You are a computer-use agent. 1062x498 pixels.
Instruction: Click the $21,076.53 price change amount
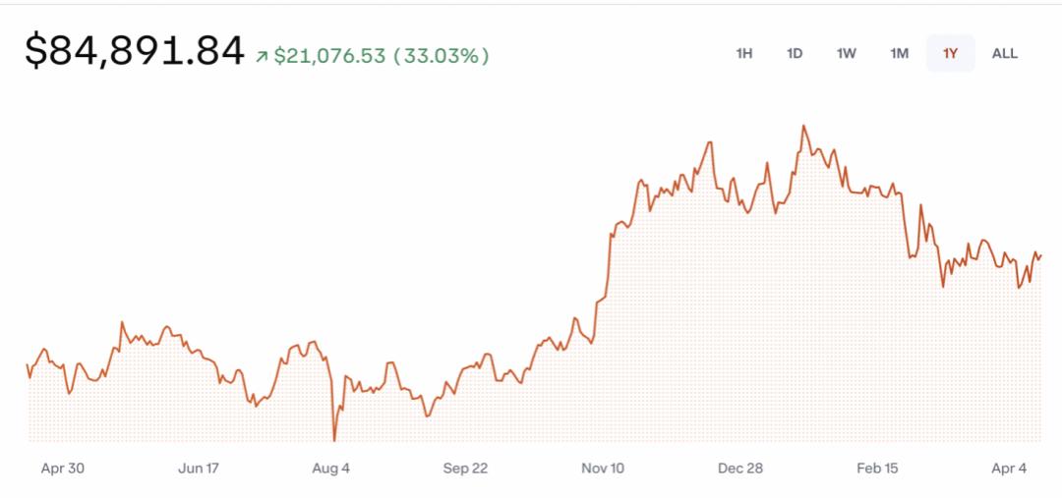329,56
